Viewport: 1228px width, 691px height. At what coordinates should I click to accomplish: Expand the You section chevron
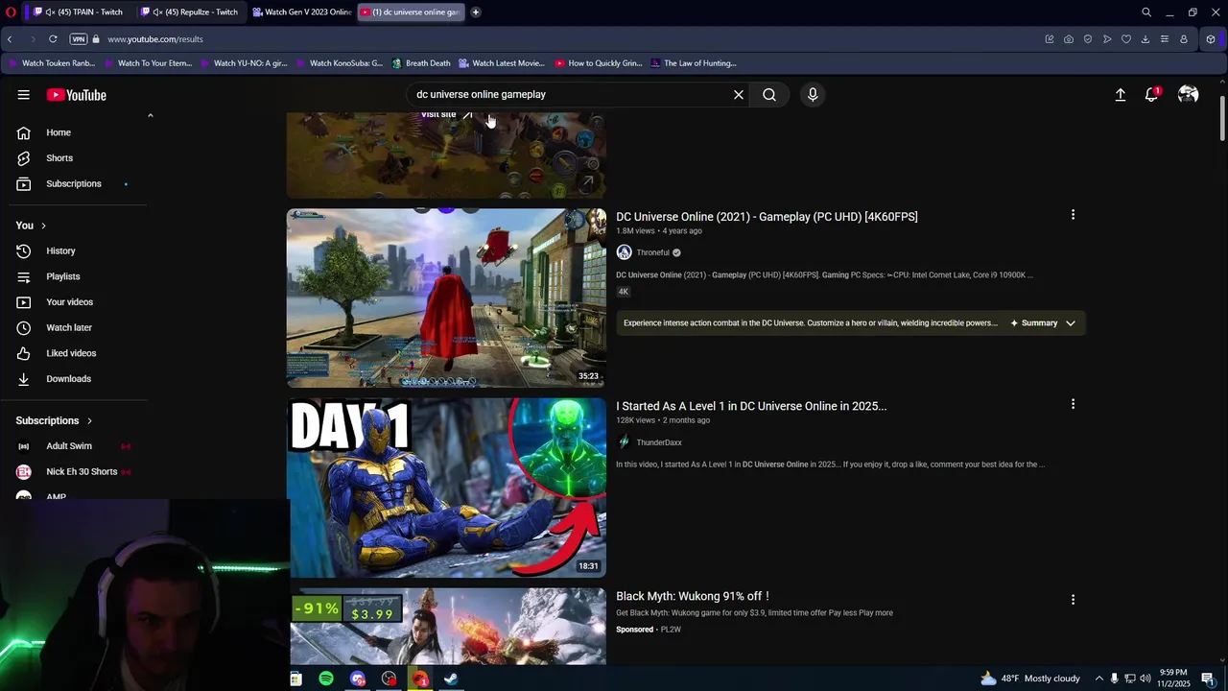(43, 226)
